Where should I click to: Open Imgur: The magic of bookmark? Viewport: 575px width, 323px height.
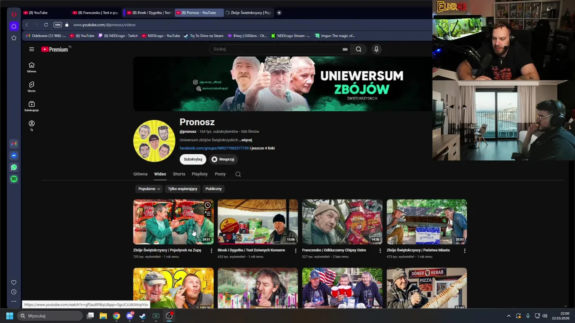335,36
